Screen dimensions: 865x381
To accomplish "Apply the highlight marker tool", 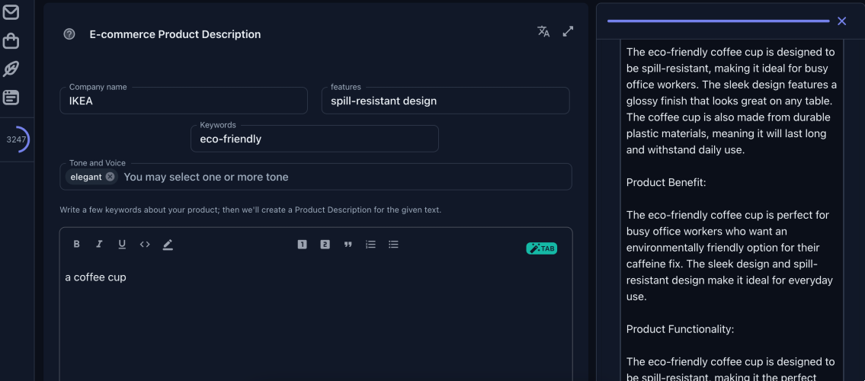I will pyautogui.click(x=168, y=245).
